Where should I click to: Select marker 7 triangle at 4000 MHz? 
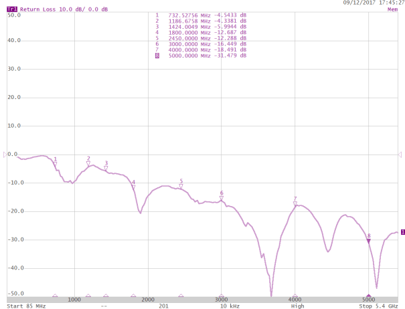coord(295,203)
